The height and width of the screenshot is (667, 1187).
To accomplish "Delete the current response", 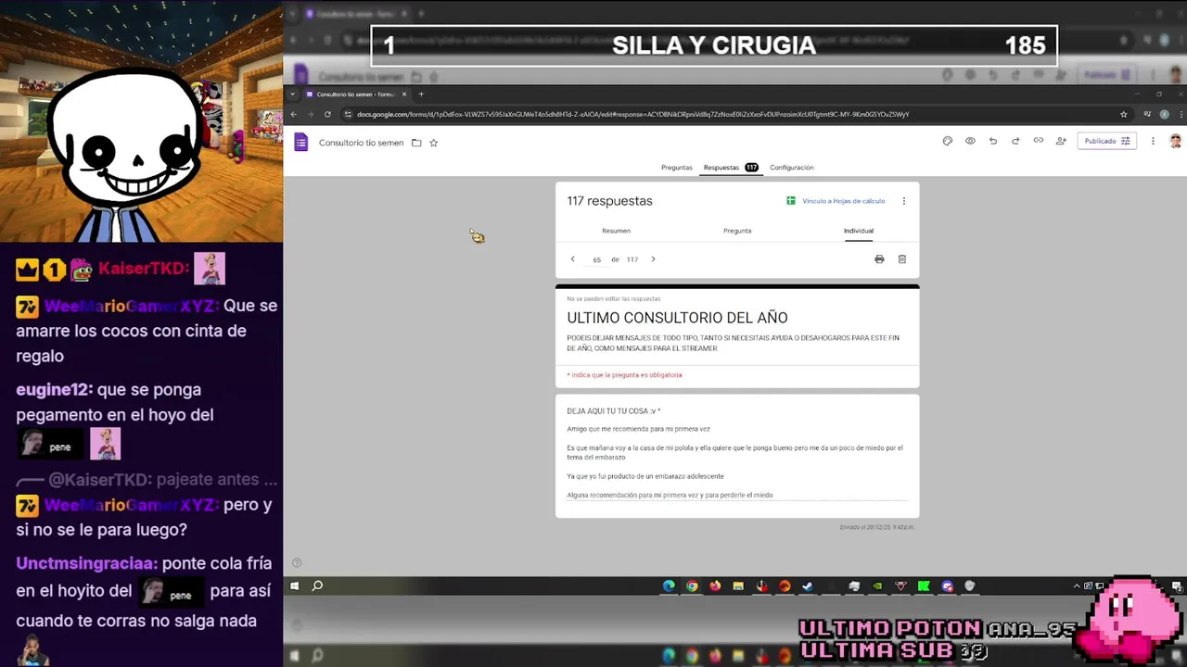I will tap(901, 259).
